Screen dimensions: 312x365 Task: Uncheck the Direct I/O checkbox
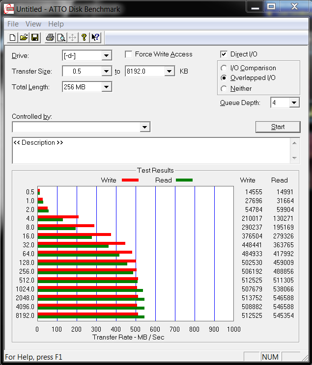pyautogui.click(x=224, y=54)
